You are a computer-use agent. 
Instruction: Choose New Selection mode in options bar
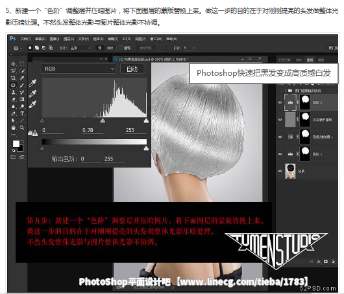tap(30, 48)
